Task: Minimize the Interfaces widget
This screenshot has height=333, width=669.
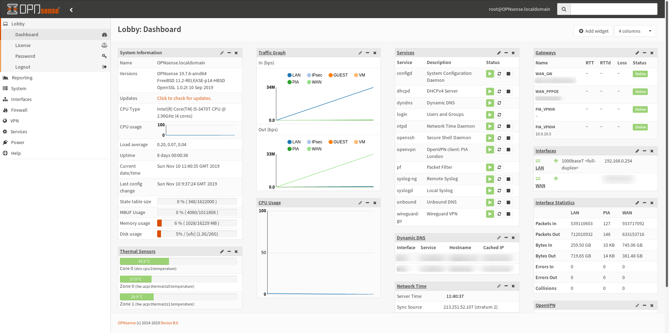Action: 645,151
